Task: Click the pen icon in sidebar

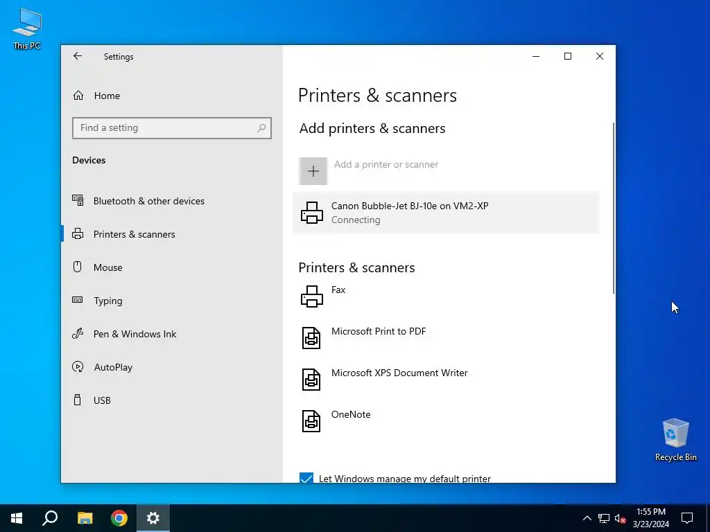Action: pyautogui.click(x=78, y=334)
